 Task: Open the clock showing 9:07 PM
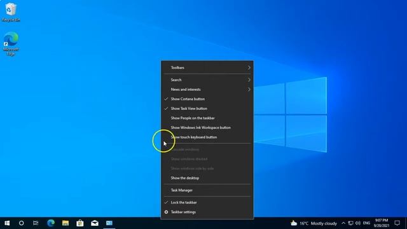coord(382,223)
